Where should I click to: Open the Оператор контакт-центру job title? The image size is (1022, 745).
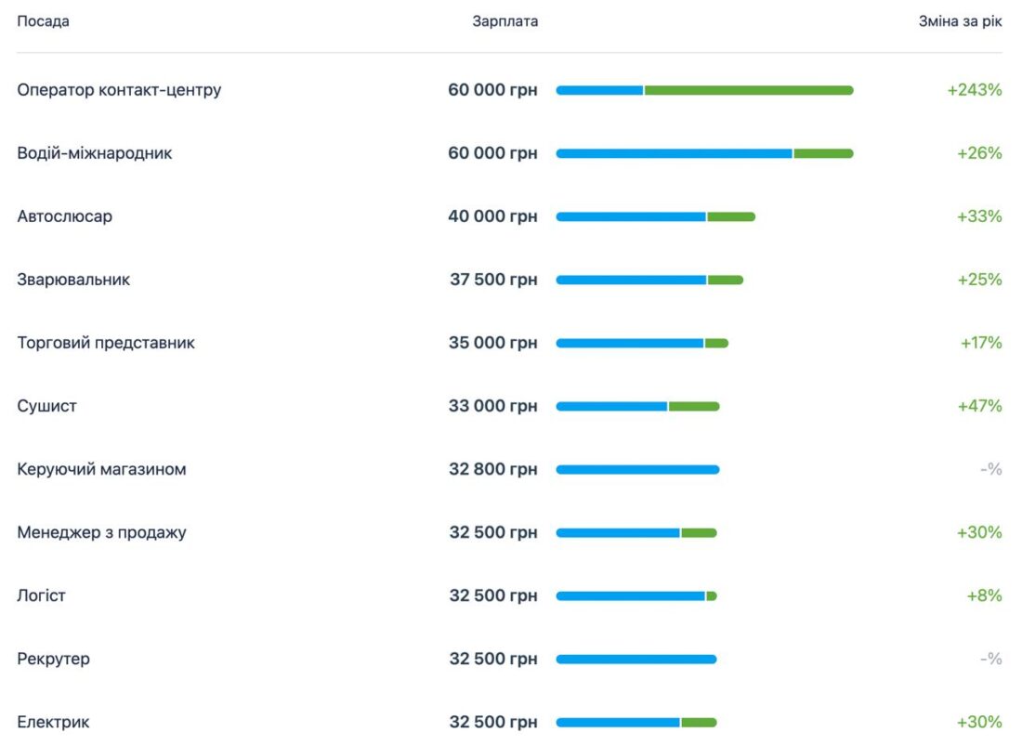119,90
